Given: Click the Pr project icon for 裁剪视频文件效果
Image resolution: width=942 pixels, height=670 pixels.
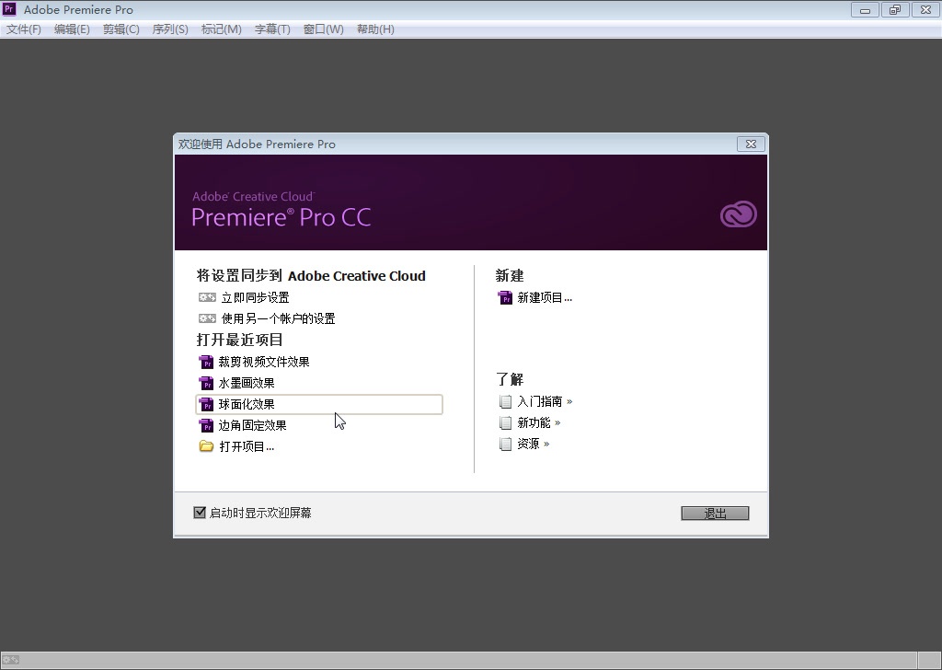Looking at the screenshot, I should (206, 362).
